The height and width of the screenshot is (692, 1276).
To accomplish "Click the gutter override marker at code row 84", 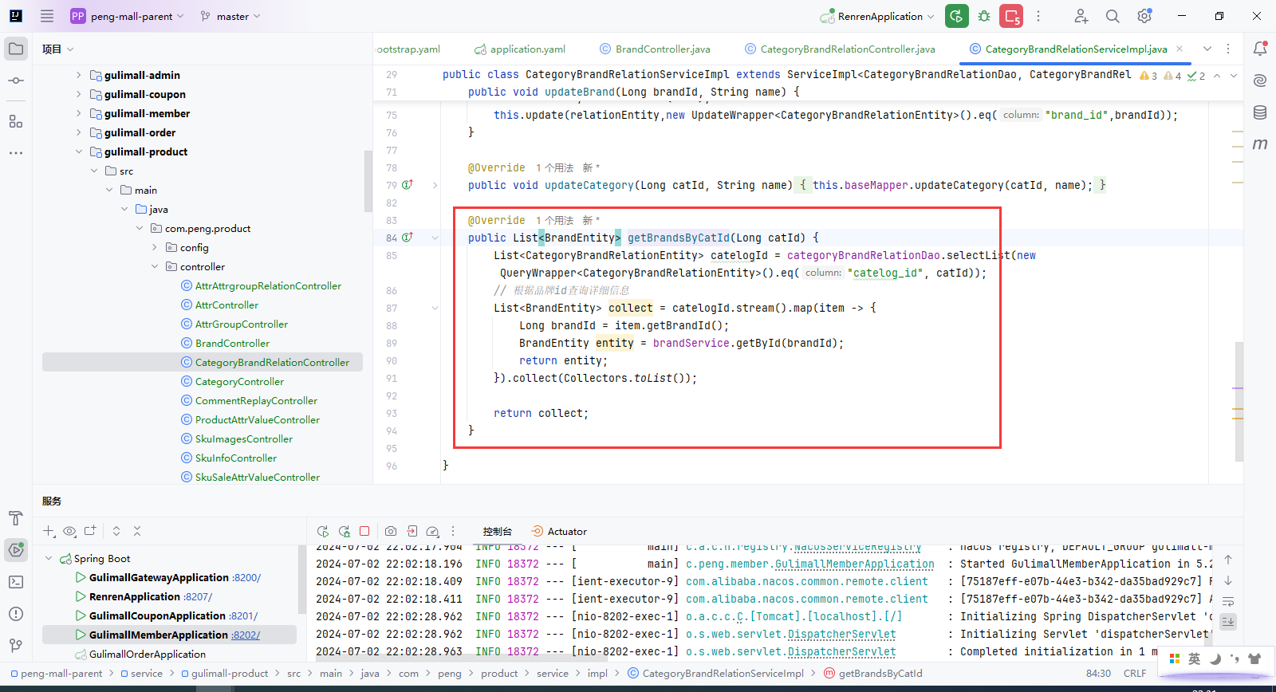I will tap(407, 238).
